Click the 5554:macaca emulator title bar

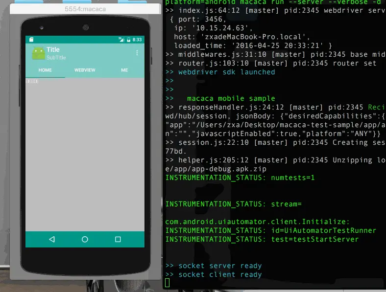(85, 9)
